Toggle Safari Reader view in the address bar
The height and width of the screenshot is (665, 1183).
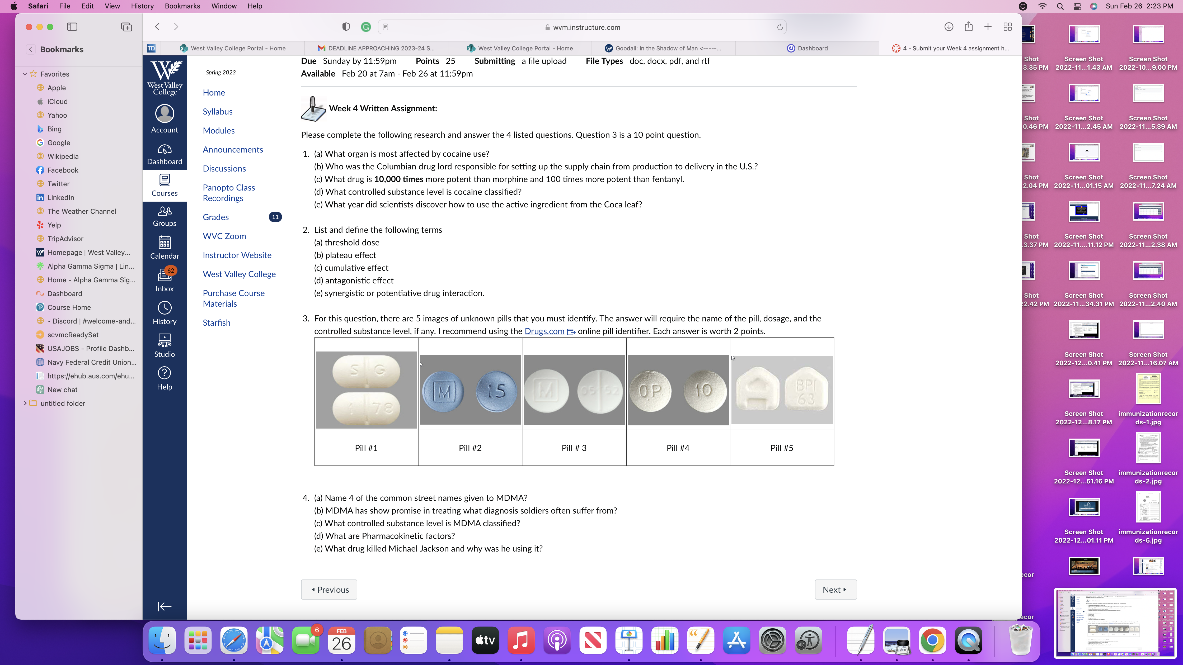click(385, 27)
